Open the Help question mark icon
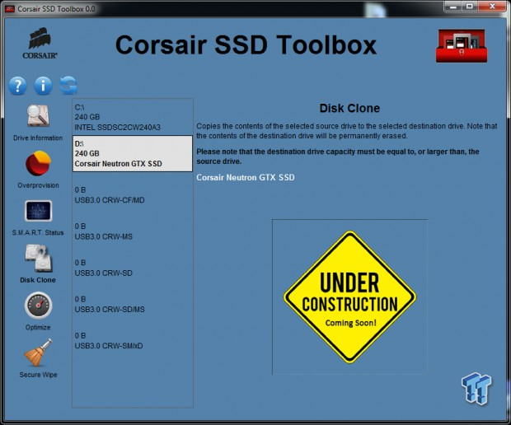The height and width of the screenshot is (425, 511). pyautogui.click(x=17, y=86)
